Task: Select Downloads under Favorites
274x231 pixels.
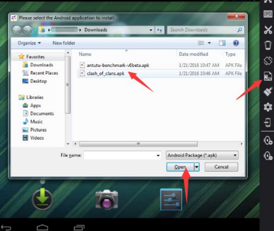Action: pyautogui.click(x=42, y=65)
